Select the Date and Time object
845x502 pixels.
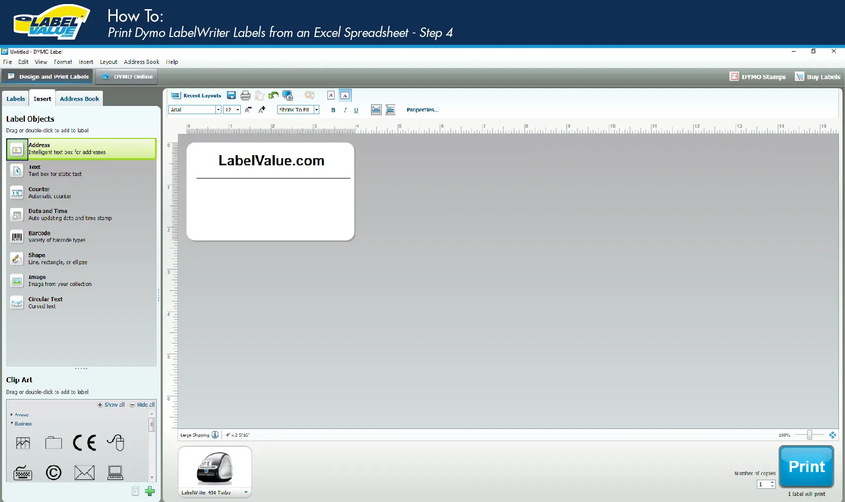coord(81,214)
